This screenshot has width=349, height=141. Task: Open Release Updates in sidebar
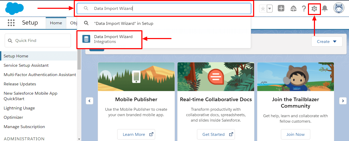pos(20,84)
